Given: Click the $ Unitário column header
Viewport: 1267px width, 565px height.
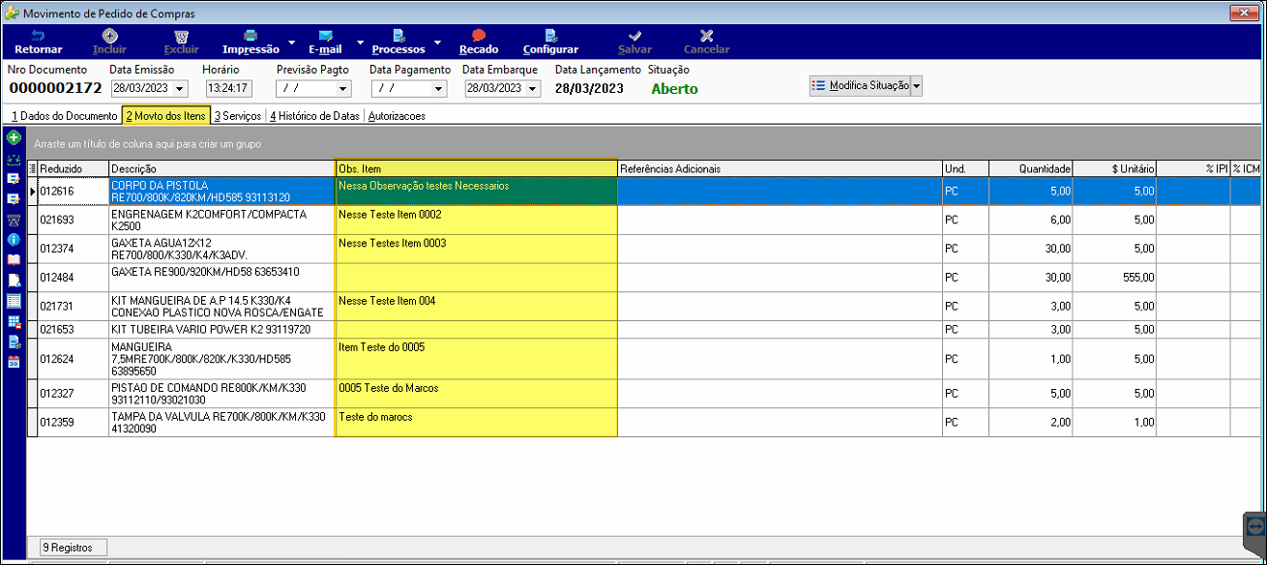Looking at the screenshot, I should (1115, 168).
